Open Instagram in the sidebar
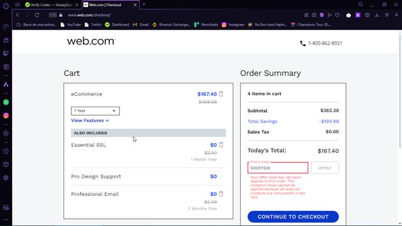This screenshot has width=402, height=226. [6, 116]
